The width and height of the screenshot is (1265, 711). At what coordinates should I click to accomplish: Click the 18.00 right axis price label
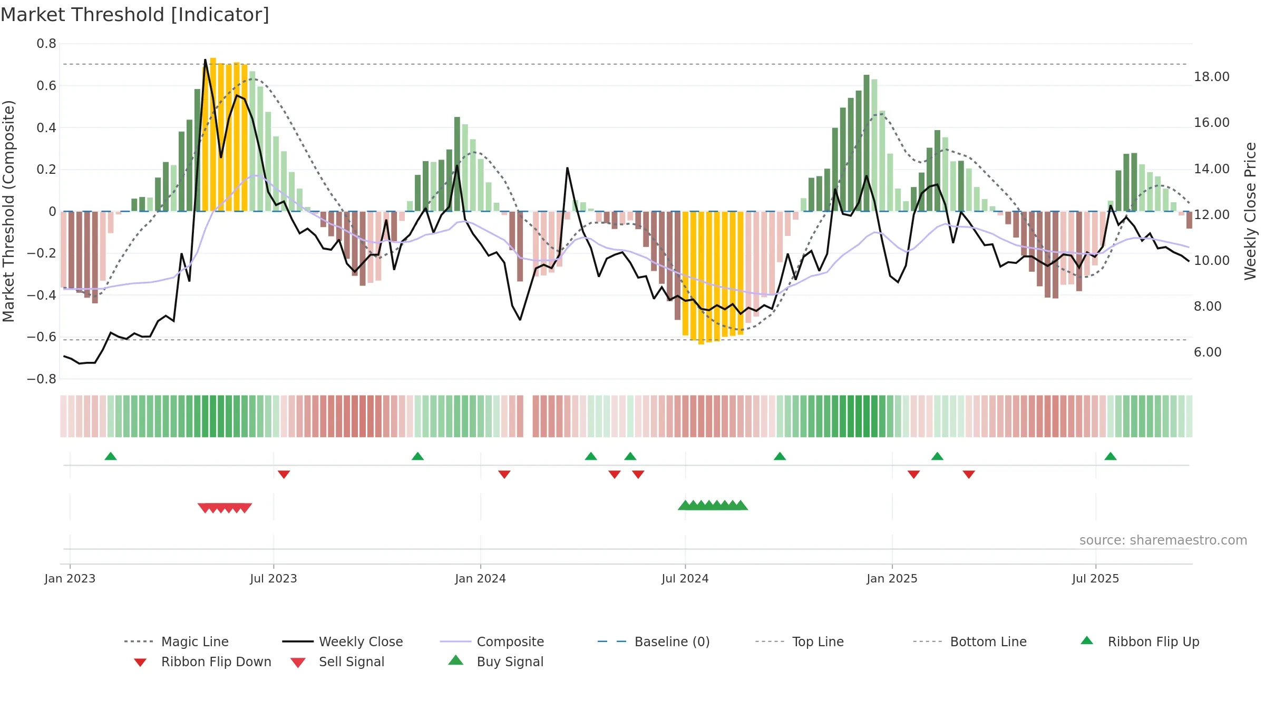tap(1212, 77)
